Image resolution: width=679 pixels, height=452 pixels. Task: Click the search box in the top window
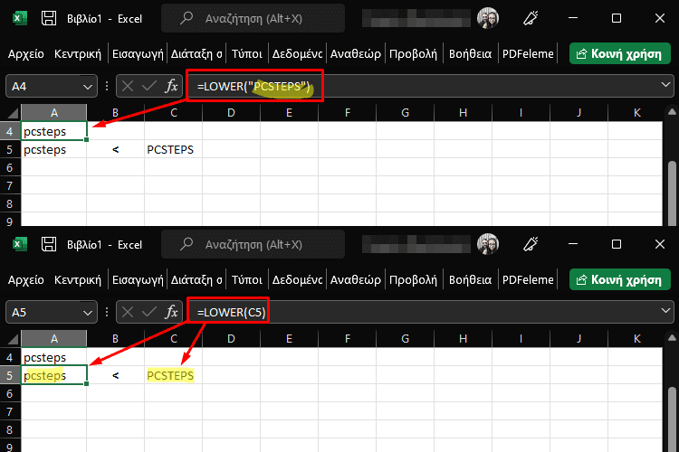click(x=253, y=19)
